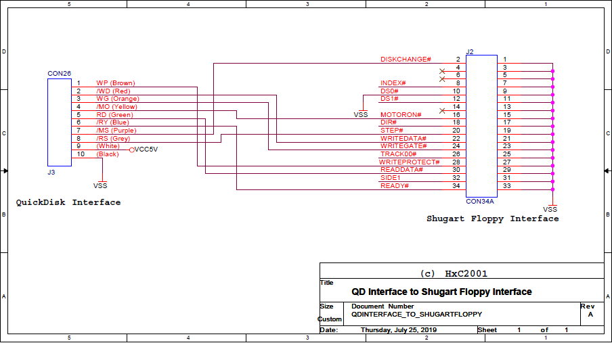This screenshot has height=343, width=612.
Task: Select the magenta junction dot on pin 3
Action: (x=552, y=71)
